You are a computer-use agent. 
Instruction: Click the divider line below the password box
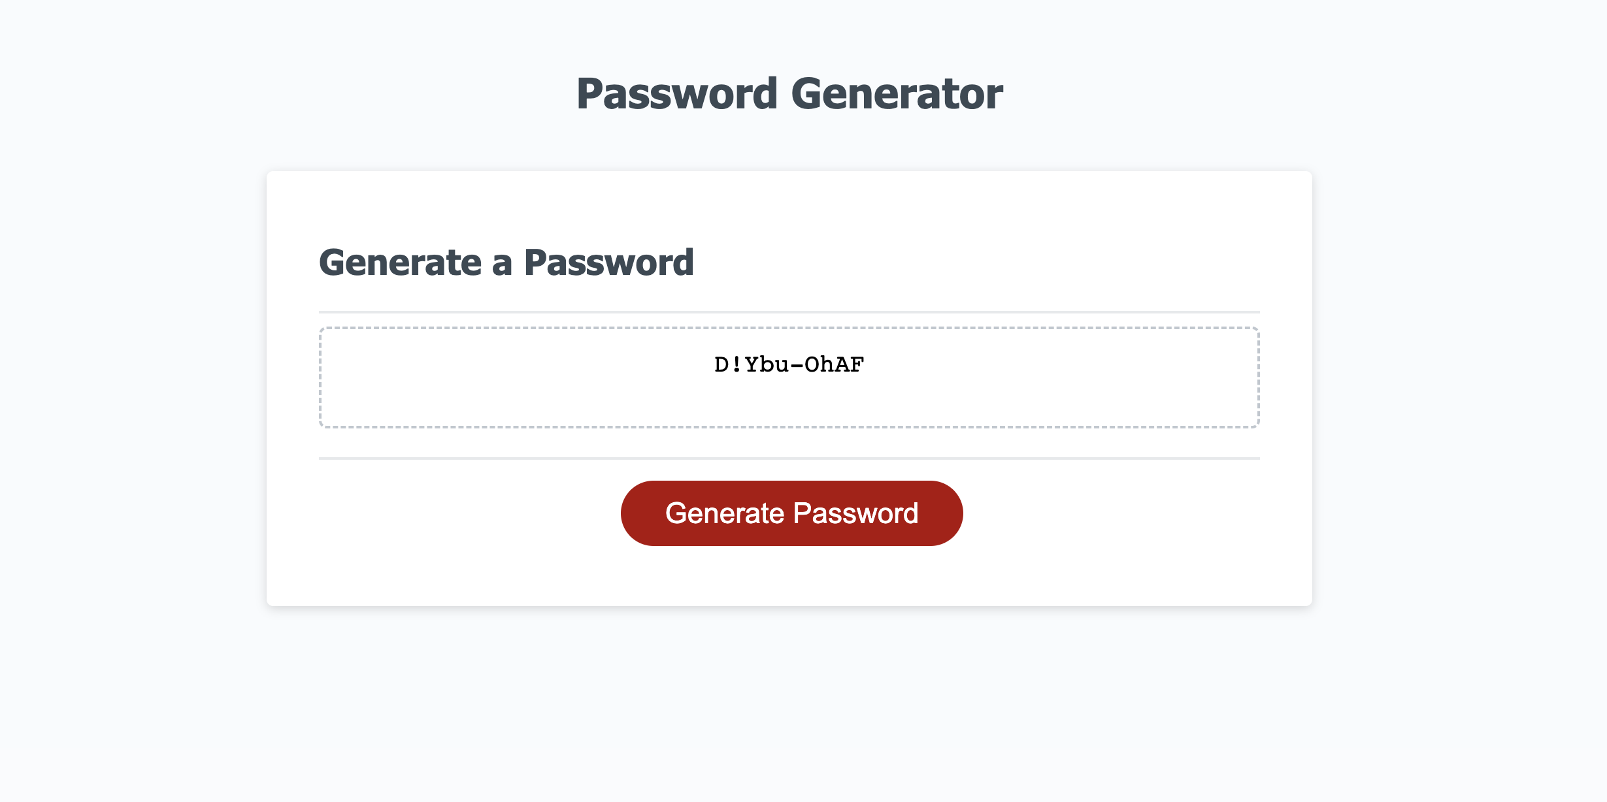click(x=789, y=458)
